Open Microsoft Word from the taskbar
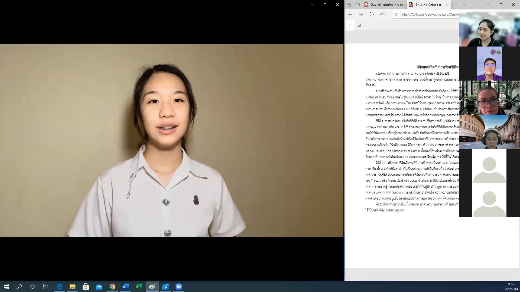Screen dimensions: 520x292 pos(126,287)
